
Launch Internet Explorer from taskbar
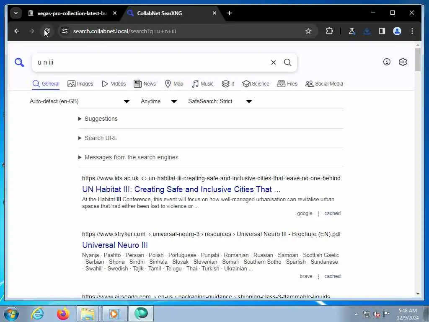(37, 314)
